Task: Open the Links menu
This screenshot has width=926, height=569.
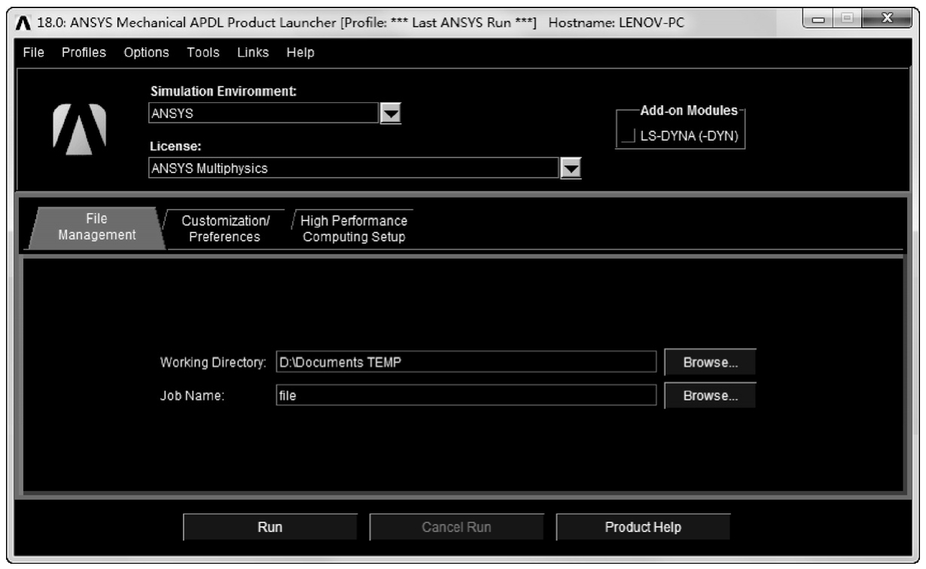Action: pos(253,53)
